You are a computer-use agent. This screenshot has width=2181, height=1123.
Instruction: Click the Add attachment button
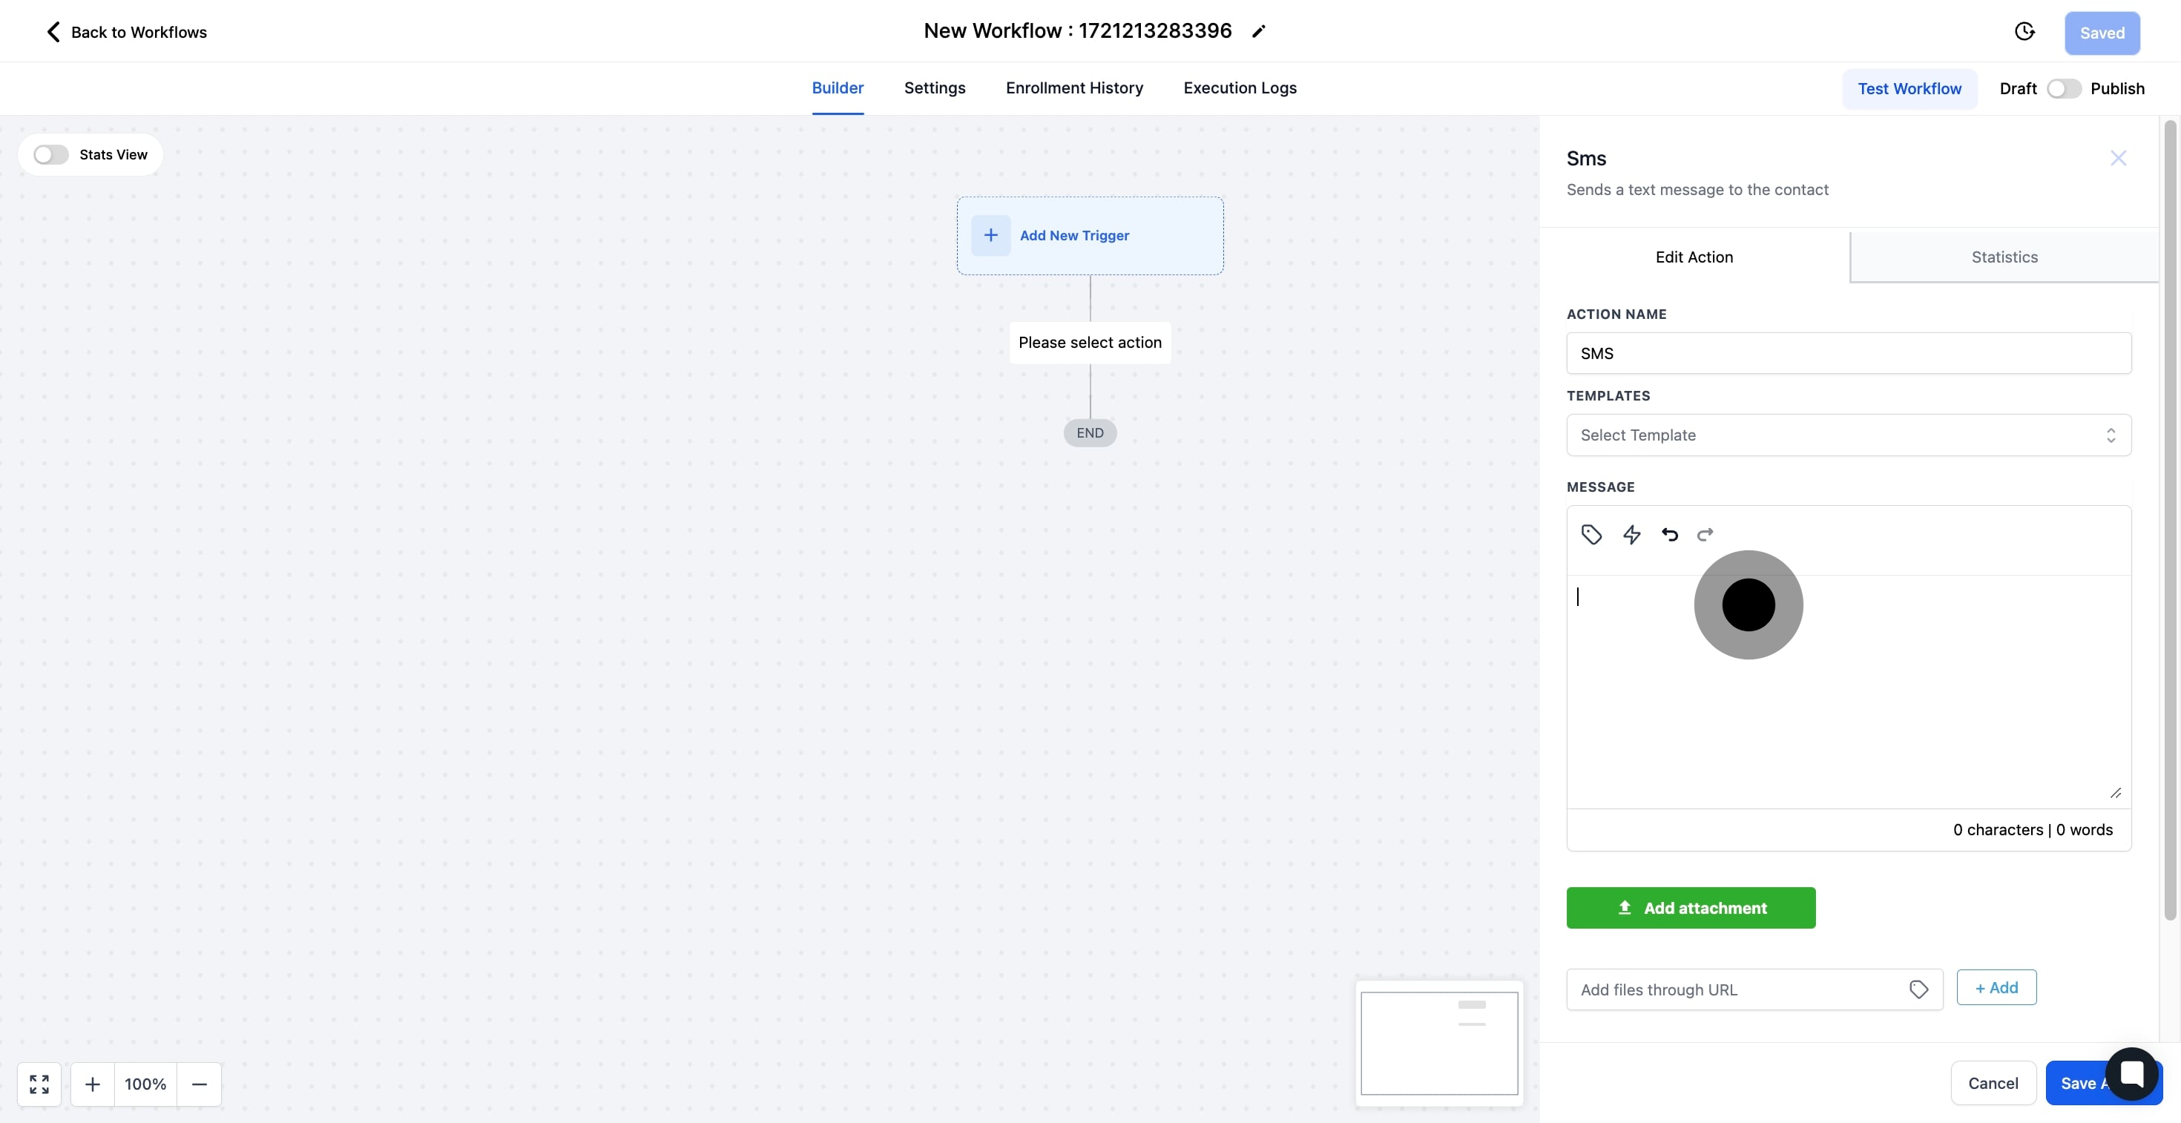pyautogui.click(x=1690, y=908)
